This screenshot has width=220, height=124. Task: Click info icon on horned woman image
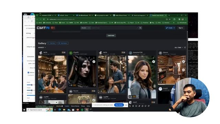94,85
